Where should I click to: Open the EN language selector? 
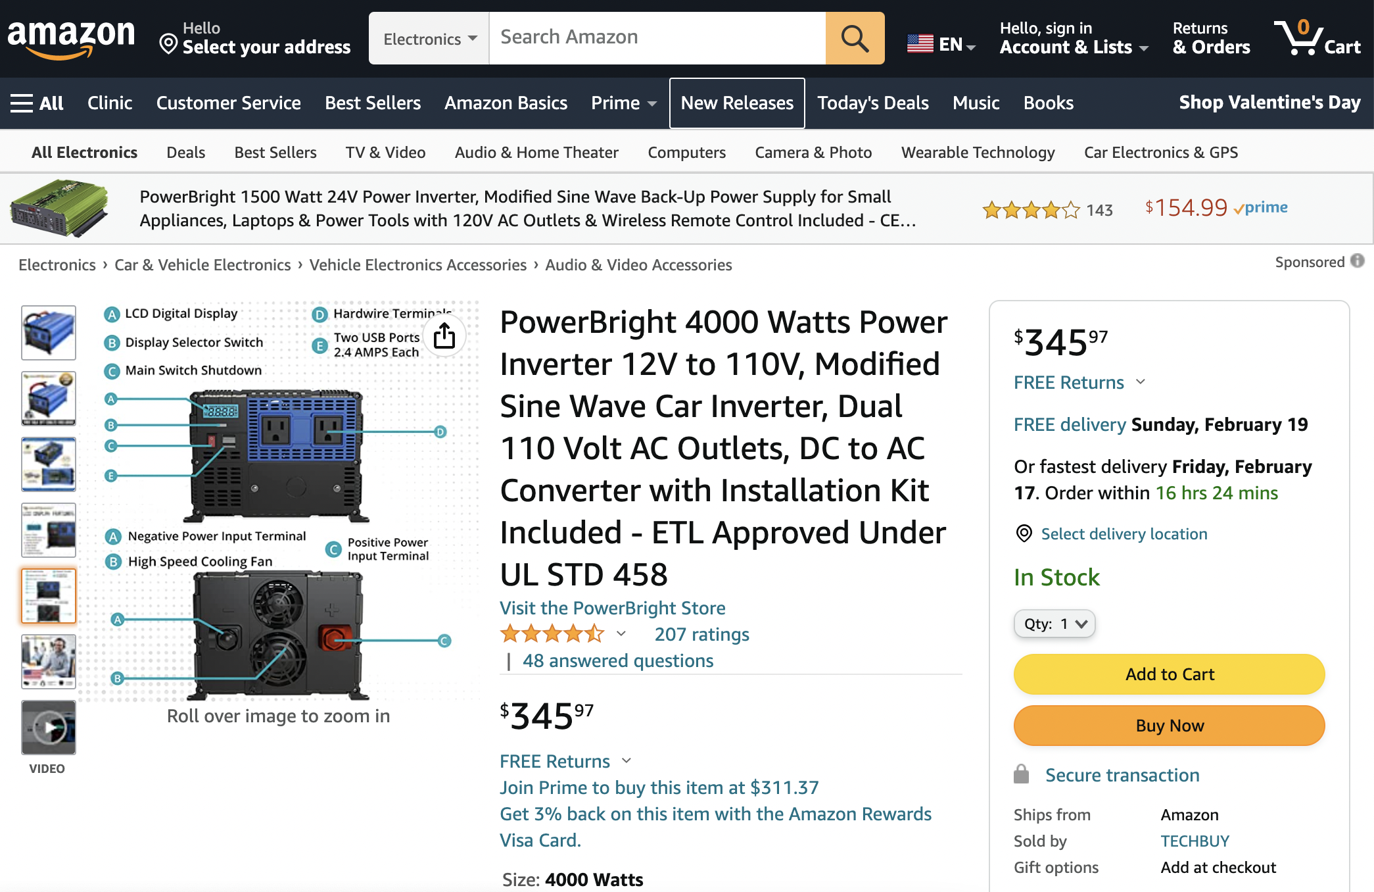coord(941,45)
